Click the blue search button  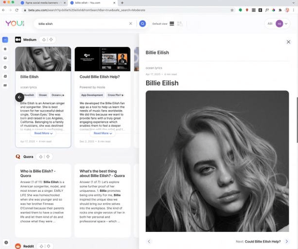point(143,23)
